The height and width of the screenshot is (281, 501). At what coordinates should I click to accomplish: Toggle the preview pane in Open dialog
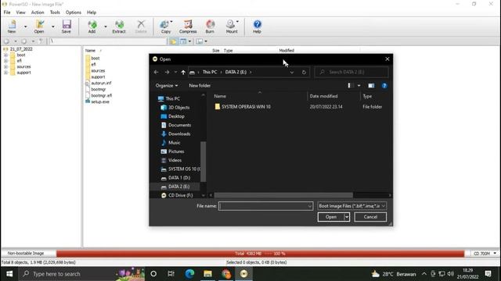[371, 86]
